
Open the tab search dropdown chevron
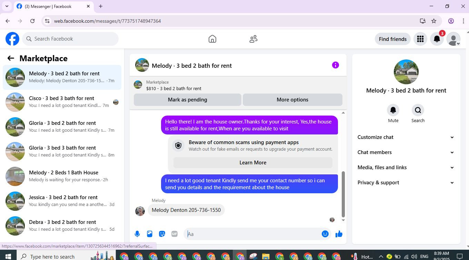click(x=7, y=6)
